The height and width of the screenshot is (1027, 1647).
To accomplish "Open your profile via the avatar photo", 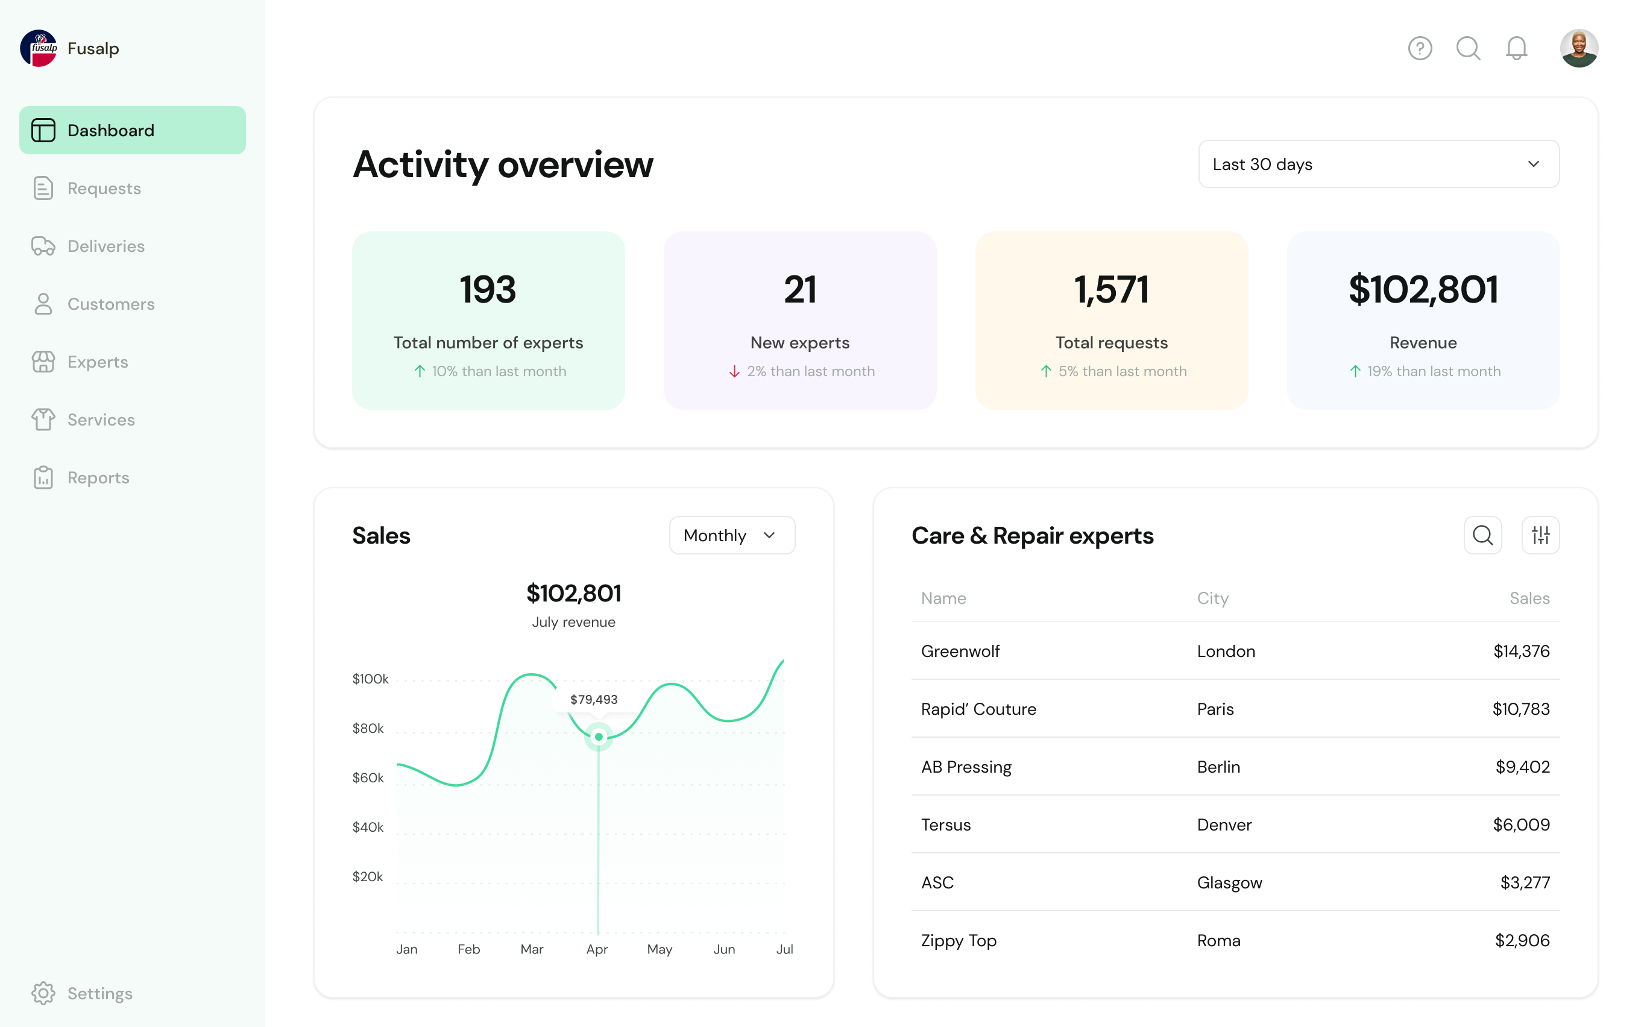I will [1579, 48].
